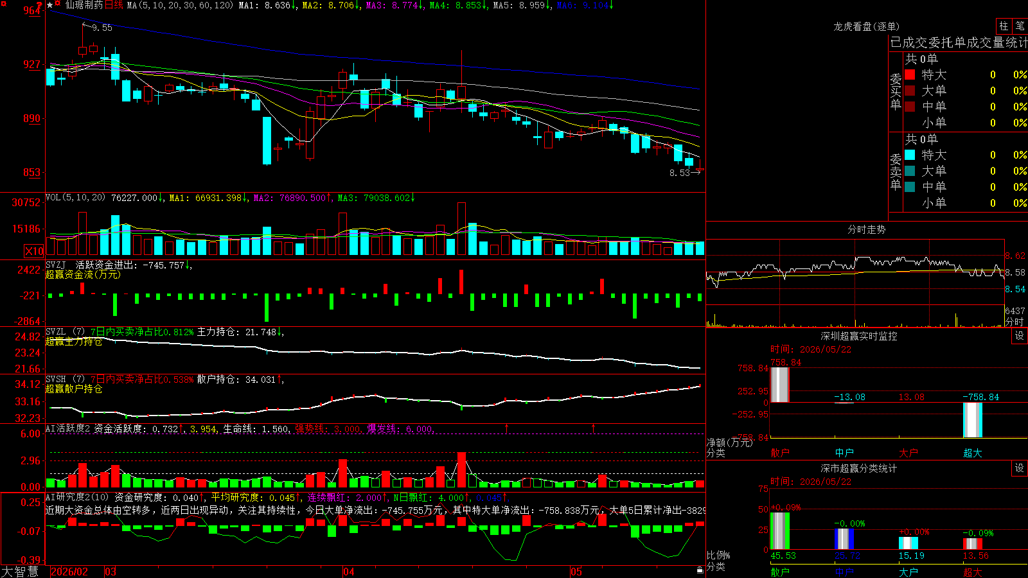Click the MA3: 8.774 value
The height and width of the screenshot is (578, 1028).
(x=394, y=5)
